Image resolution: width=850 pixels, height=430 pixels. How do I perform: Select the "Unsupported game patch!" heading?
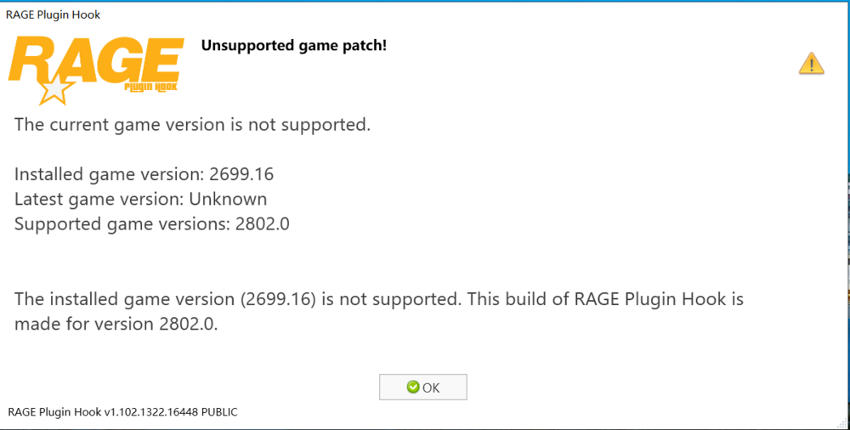click(293, 45)
